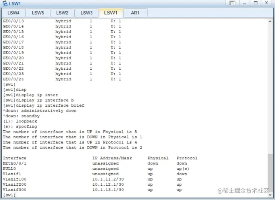
Task: Click the scrollbar down arrow
Action: (270, 195)
